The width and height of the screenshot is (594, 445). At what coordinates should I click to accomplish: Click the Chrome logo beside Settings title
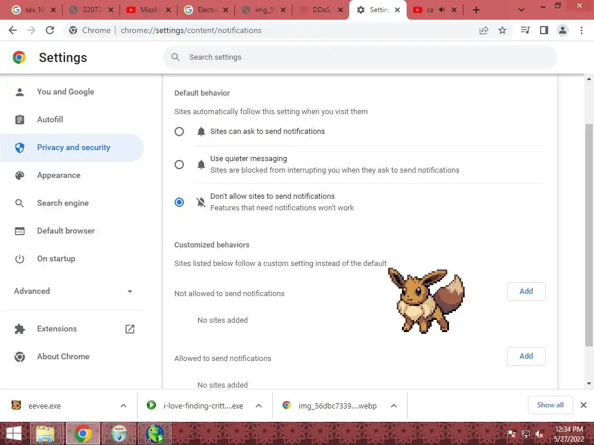(19, 57)
